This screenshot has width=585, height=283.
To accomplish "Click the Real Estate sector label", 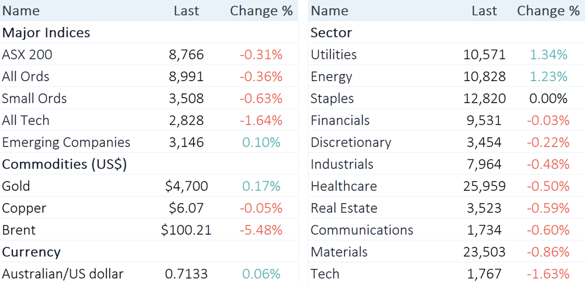I will click(x=343, y=208).
